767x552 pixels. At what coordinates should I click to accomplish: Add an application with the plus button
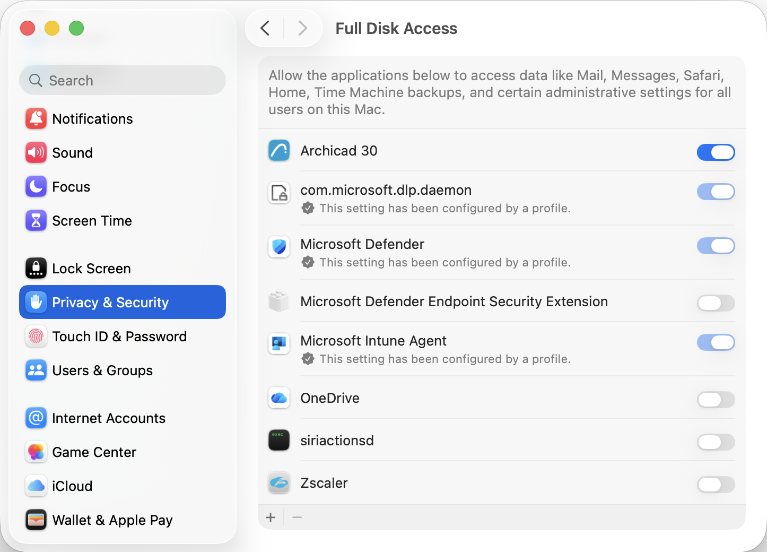(271, 517)
